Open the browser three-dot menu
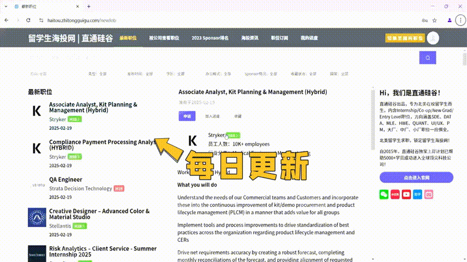This screenshot has width=467, height=262. point(460,20)
